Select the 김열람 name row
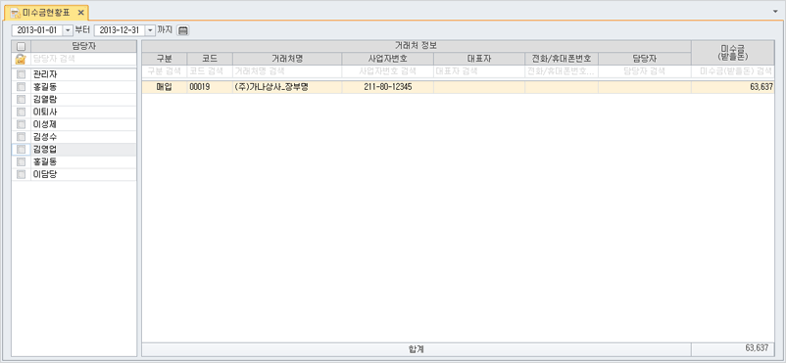The width and height of the screenshot is (786, 363). (83, 100)
